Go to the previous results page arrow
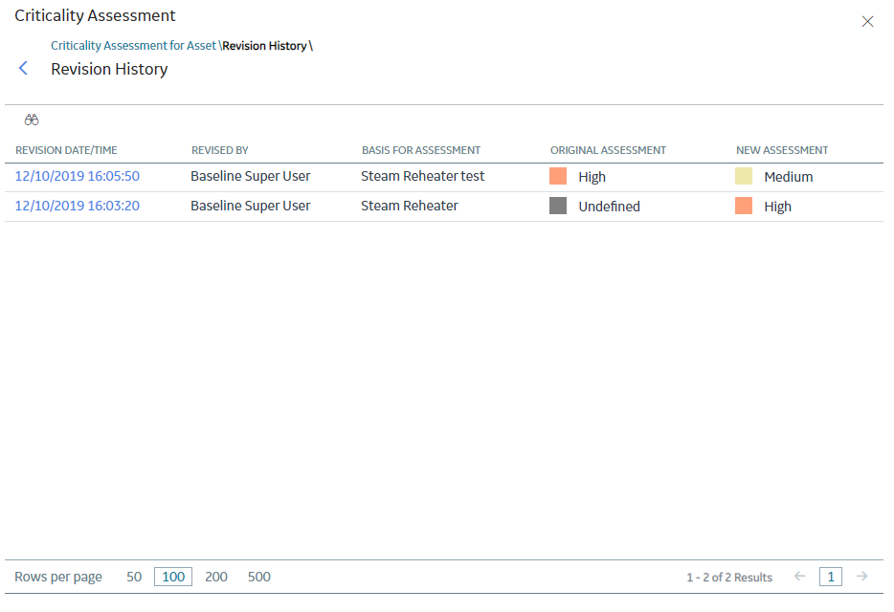 [x=799, y=576]
